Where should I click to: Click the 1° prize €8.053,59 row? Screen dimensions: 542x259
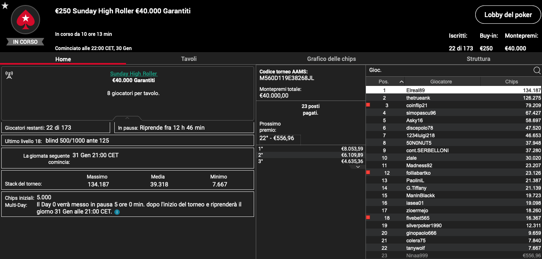(310, 148)
